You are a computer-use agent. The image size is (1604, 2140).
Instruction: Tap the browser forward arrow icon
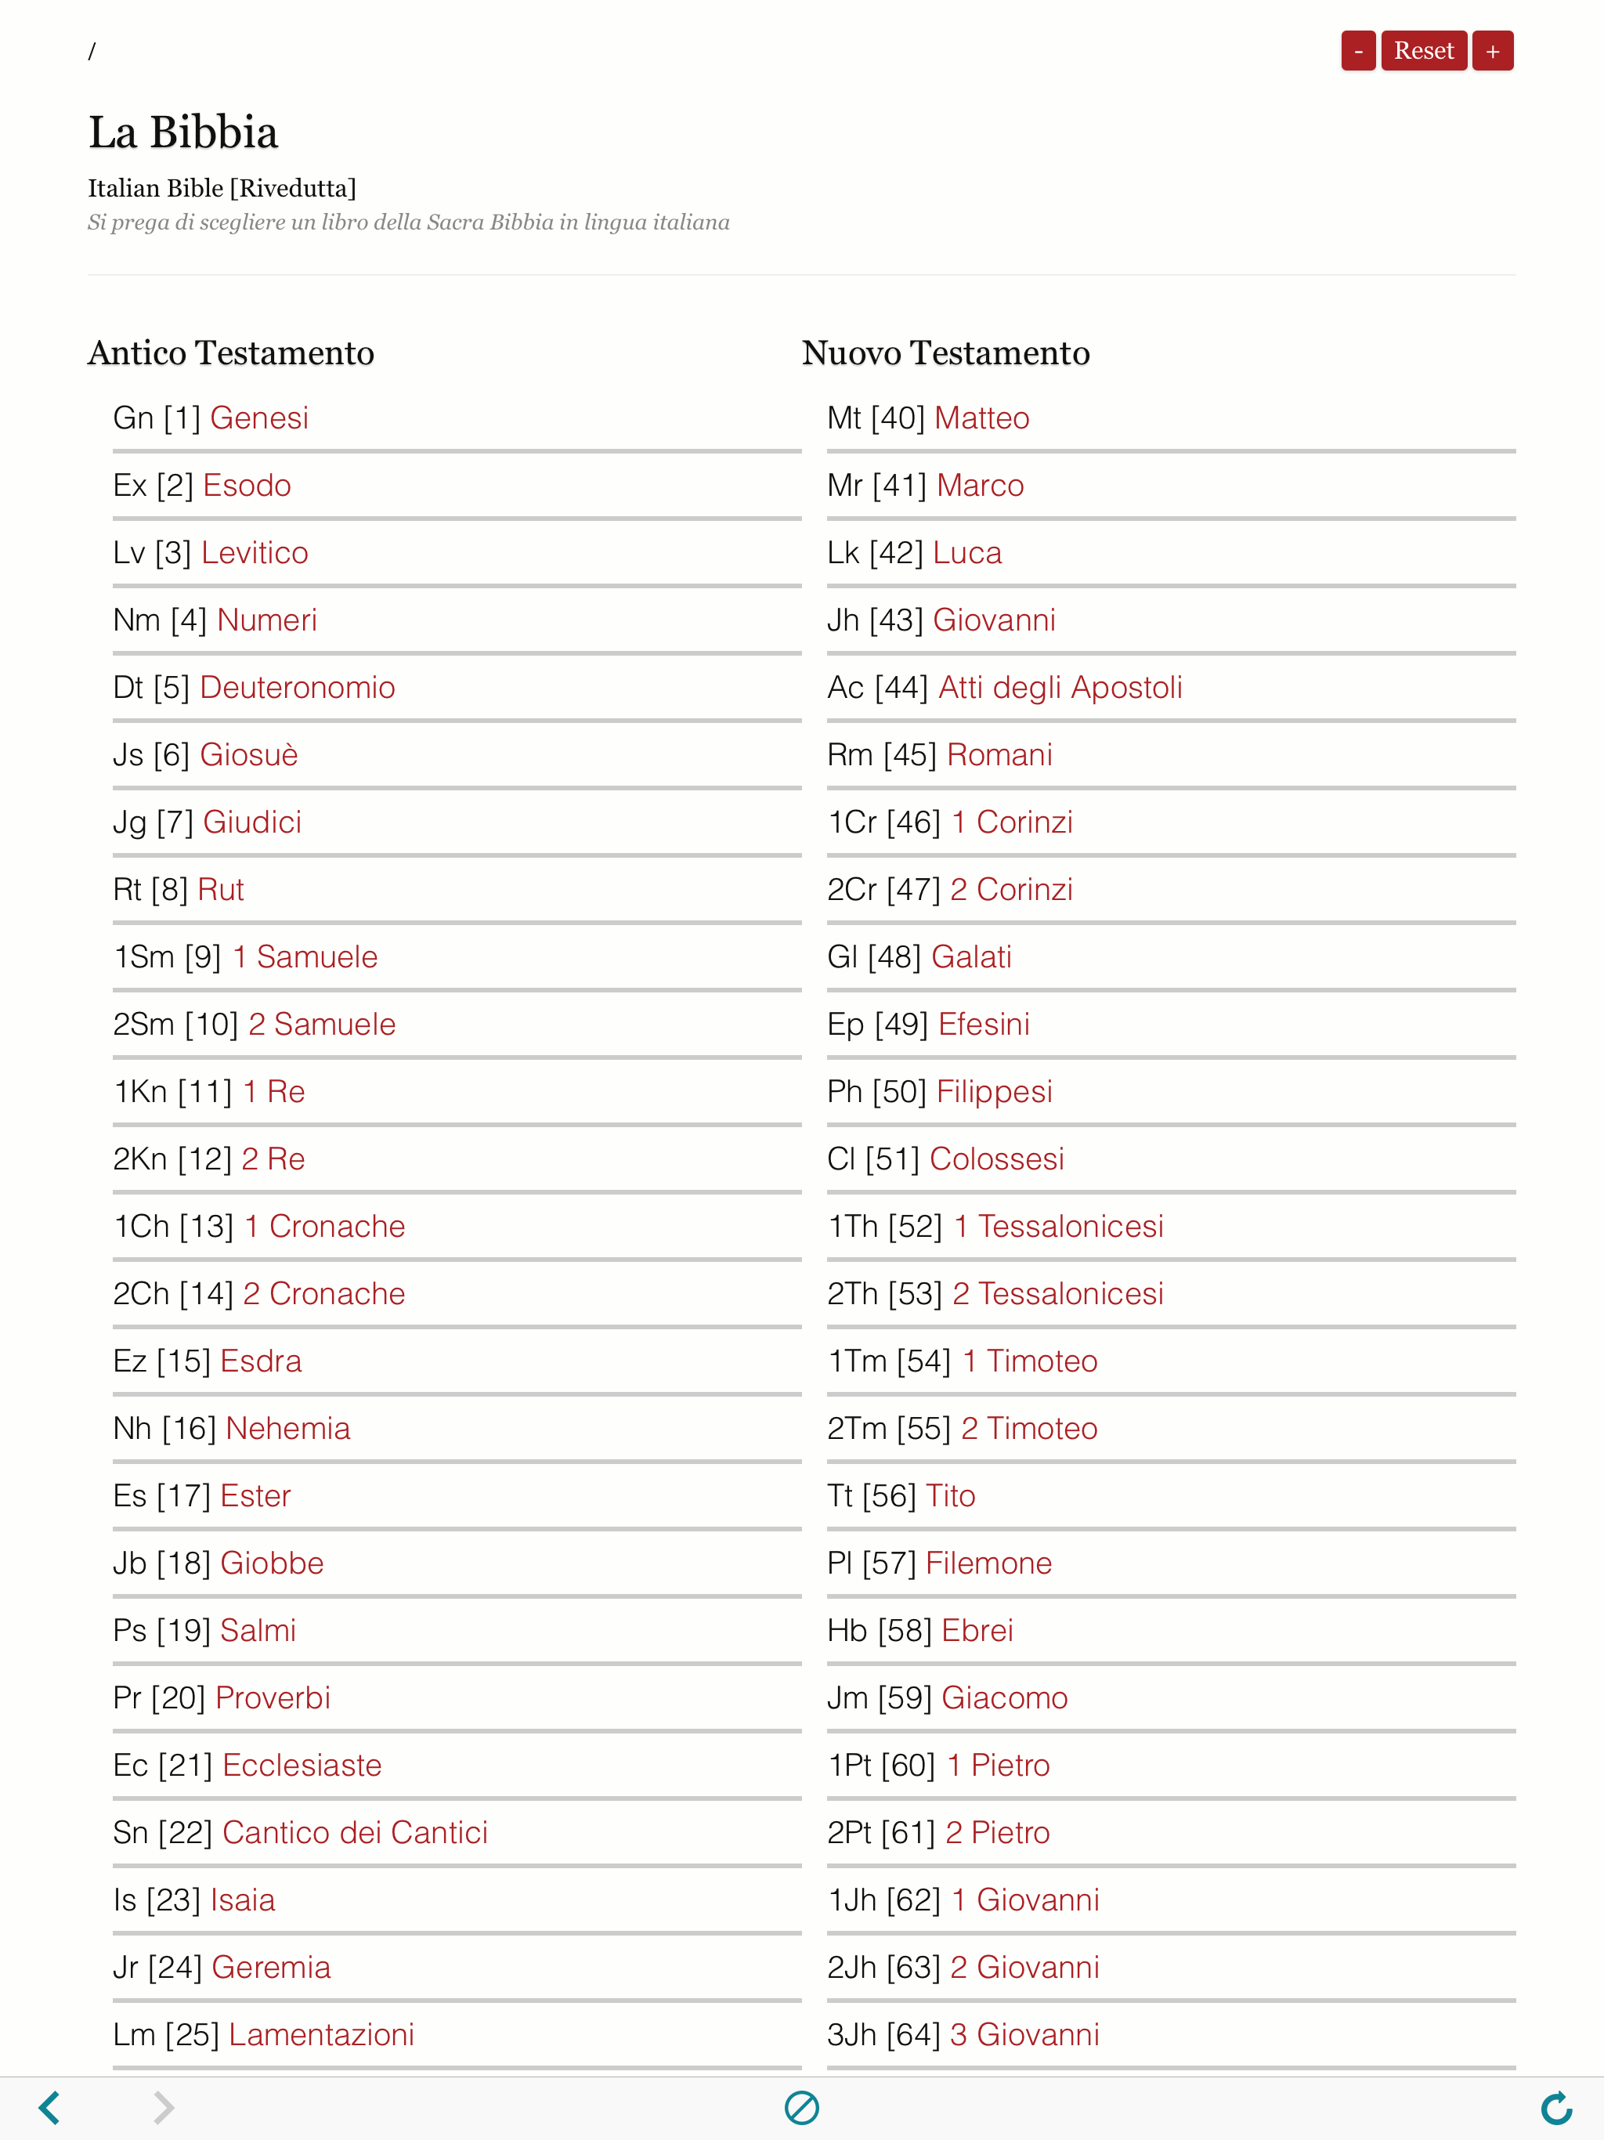pyautogui.click(x=164, y=2107)
